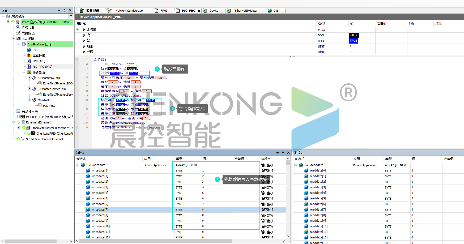Screen dimensions: 464x244
Task: Click the RETURN box at line 16
Action: click(x=154, y=128)
